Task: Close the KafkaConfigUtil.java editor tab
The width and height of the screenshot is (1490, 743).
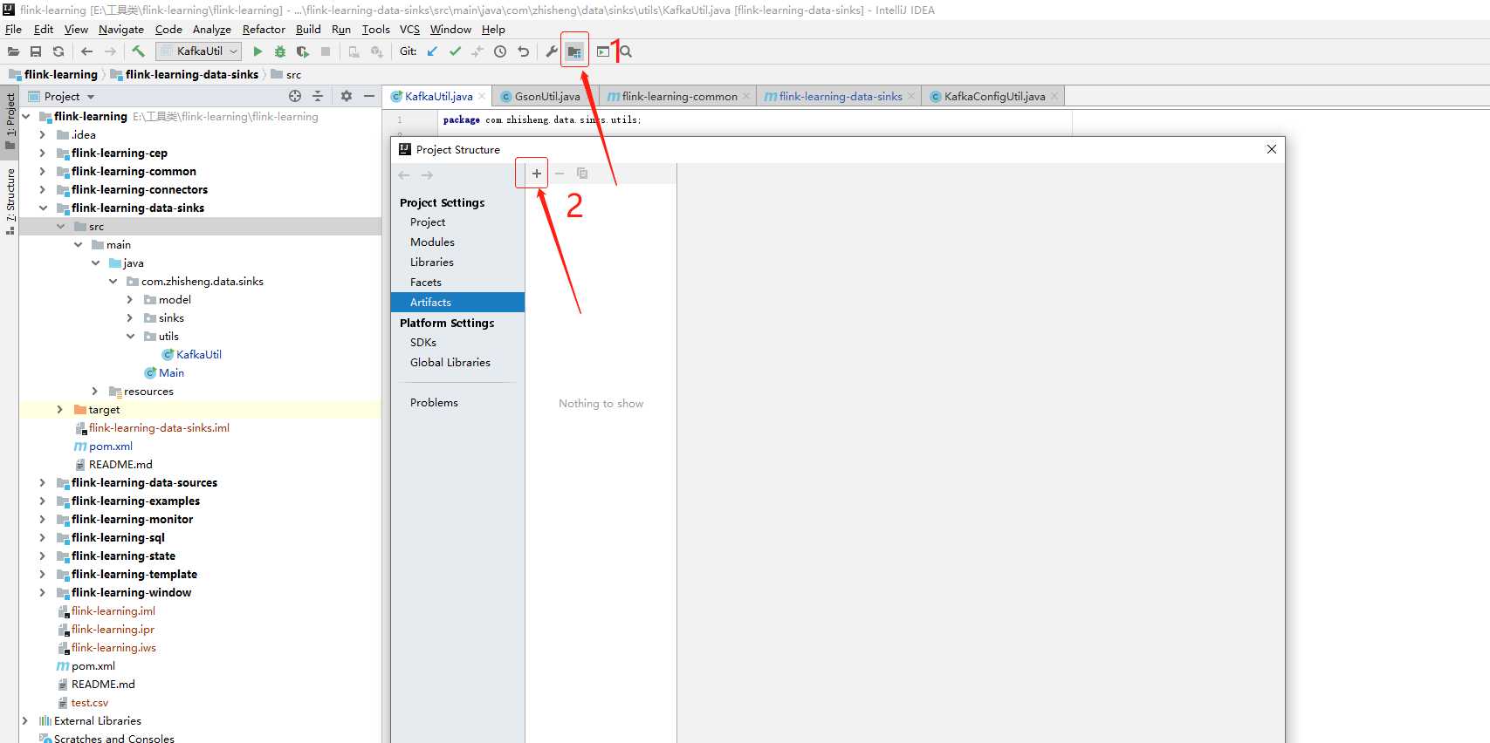Action: tap(1054, 97)
